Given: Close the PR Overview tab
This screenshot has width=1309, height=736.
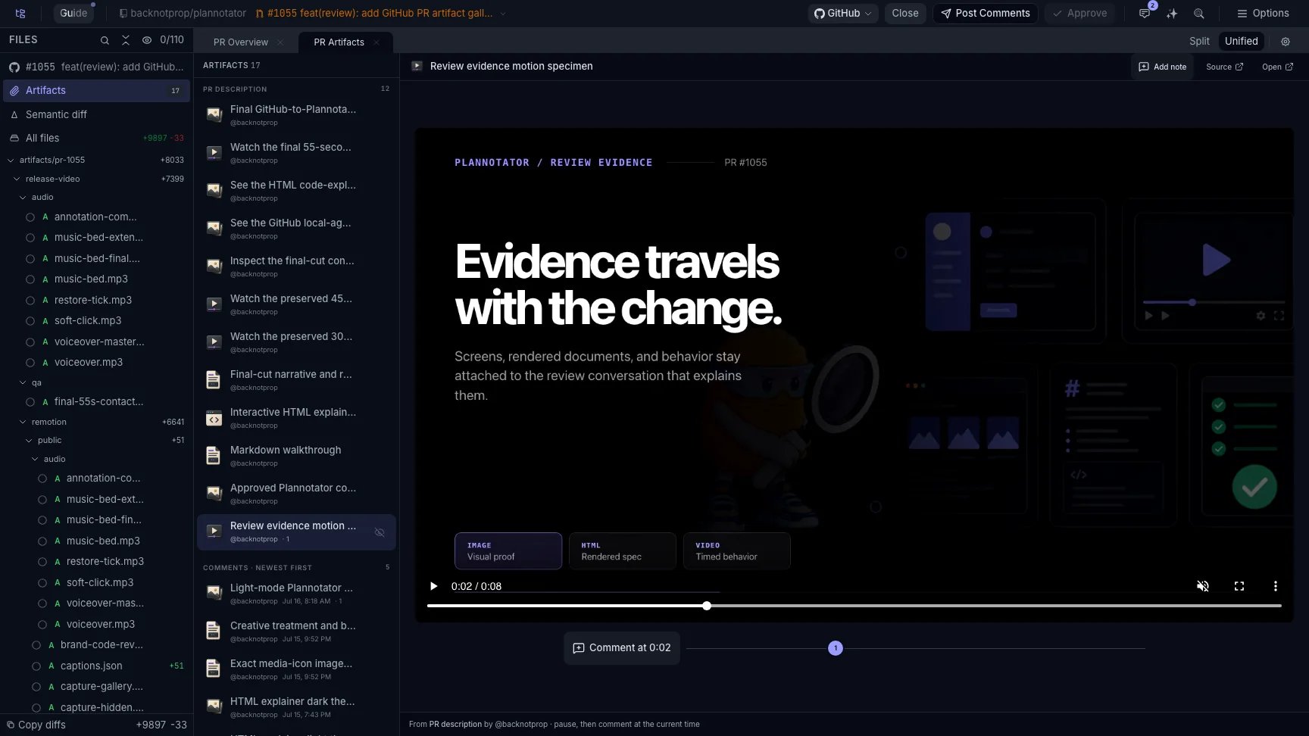Looking at the screenshot, I should point(280,42).
